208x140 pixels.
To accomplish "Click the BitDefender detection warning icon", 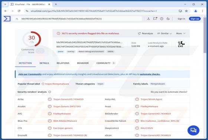I will coord(137,114).
